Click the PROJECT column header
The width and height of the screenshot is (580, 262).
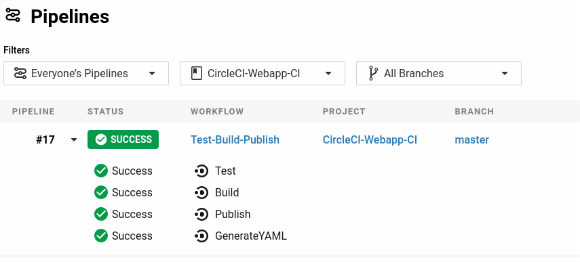coord(344,112)
